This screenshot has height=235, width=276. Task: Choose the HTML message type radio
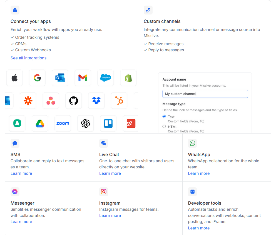point(164,127)
